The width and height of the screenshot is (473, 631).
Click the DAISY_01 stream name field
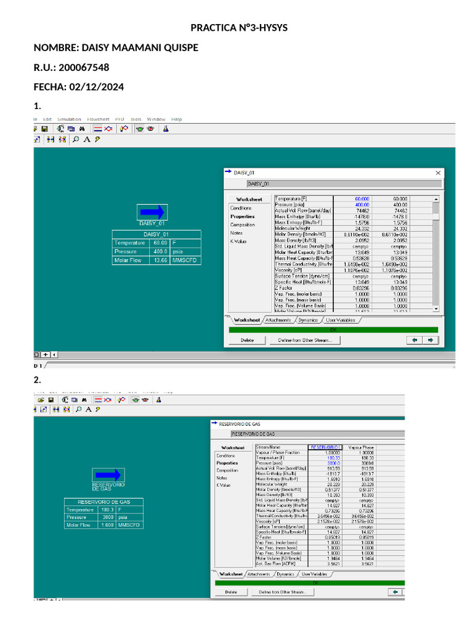344,184
